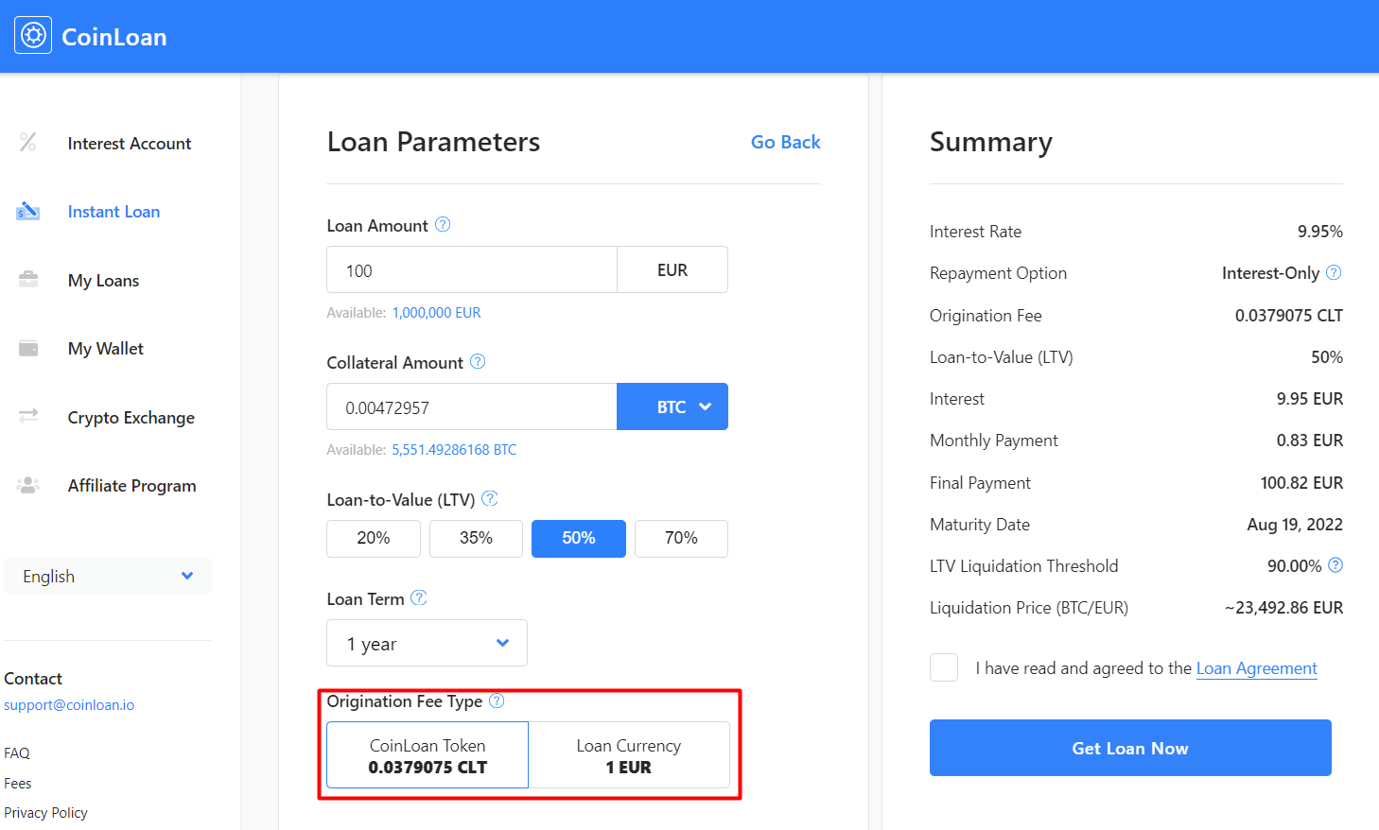Open My Wallet page
This screenshot has width=1379, height=830.
coord(106,349)
